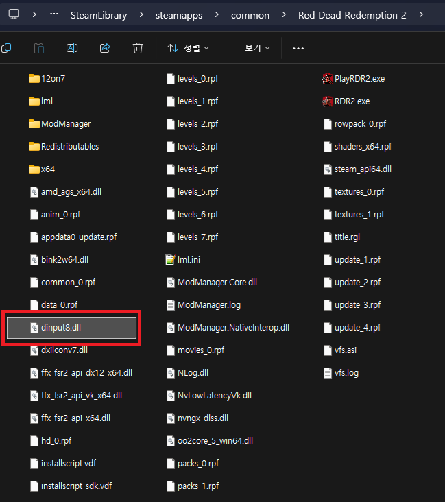This screenshot has width=445, height=502.
Task: Select NvLowLatencyVk.dll file
Action: tap(209, 396)
